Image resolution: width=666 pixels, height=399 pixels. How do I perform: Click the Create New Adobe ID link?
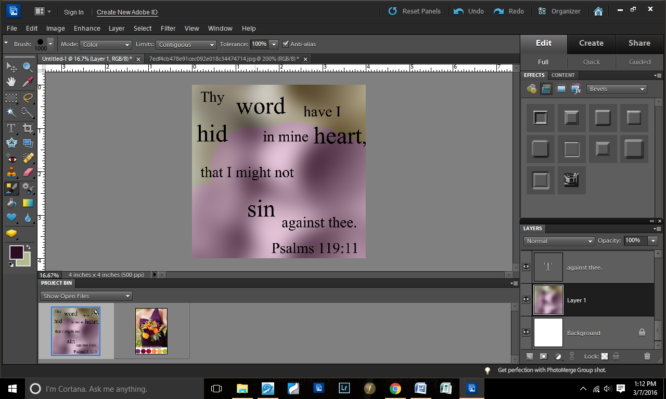tap(127, 12)
